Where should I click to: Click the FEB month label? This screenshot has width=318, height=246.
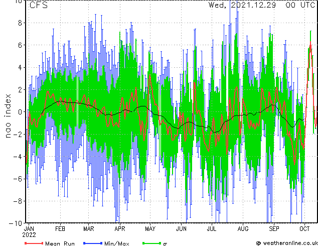pyautogui.click(x=60, y=229)
